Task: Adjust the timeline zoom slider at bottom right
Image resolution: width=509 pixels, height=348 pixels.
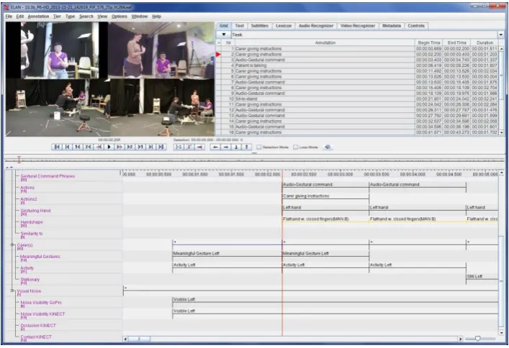Action: pyautogui.click(x=477, y=339)
